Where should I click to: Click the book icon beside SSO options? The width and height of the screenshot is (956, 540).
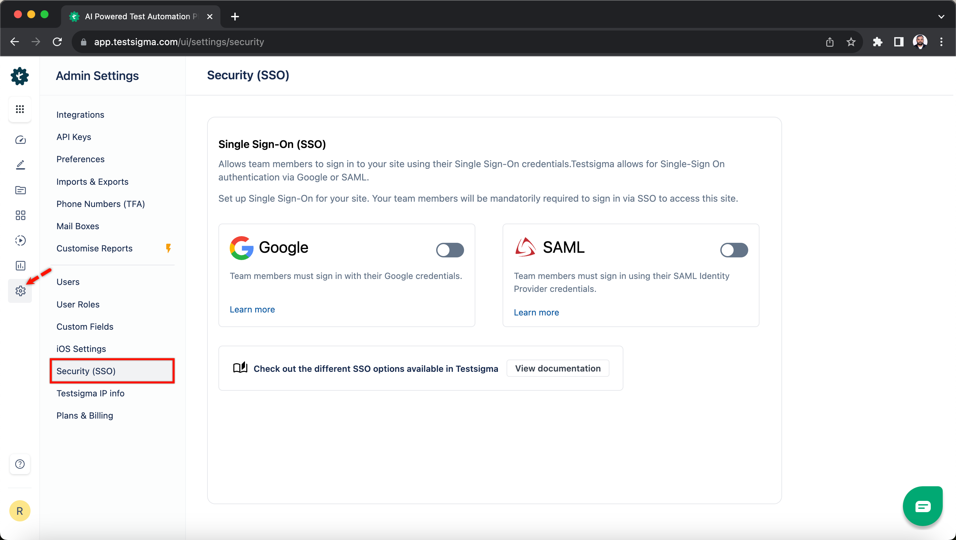(240, 368)
